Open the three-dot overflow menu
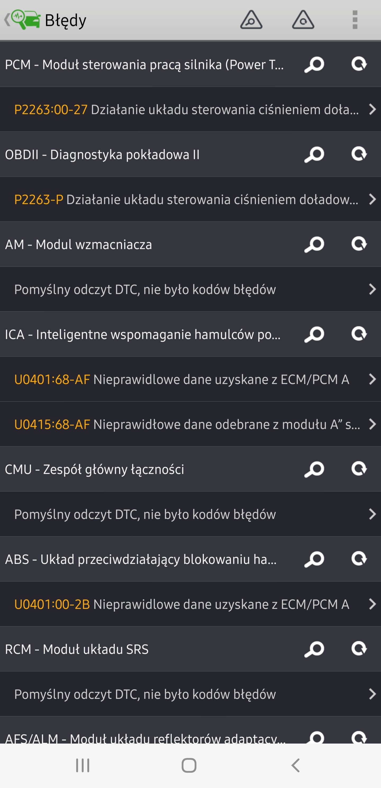Image resolution: width=381 pixels, height=788 pixels. (355, 20)
